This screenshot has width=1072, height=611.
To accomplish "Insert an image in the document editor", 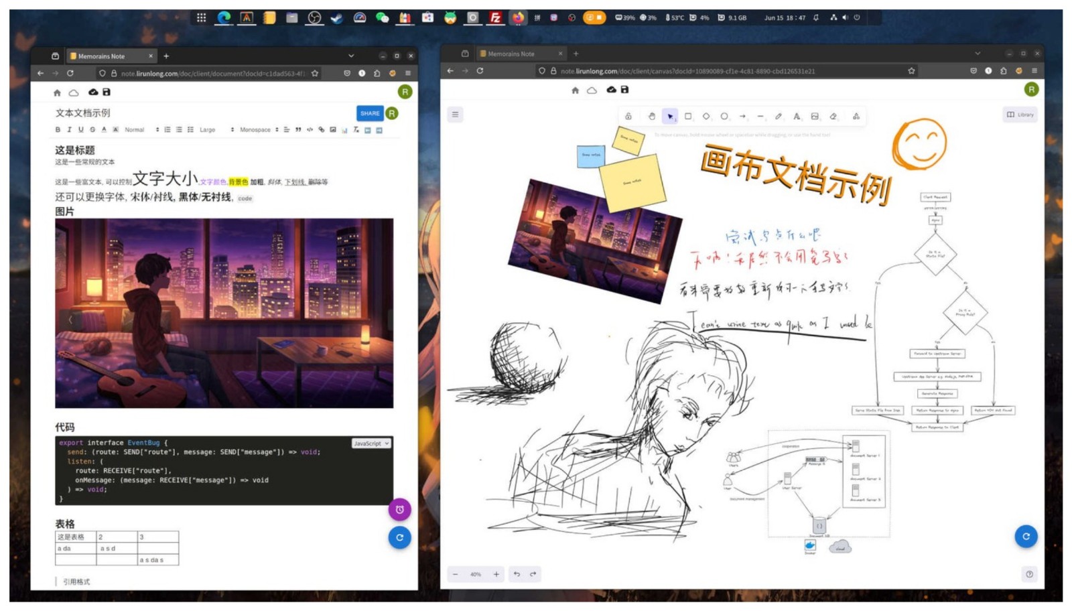I will point(332,130).
